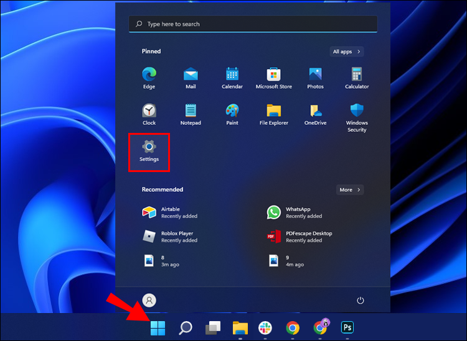Open the Mail app
Screen dimensions: 467x341
point(191,78)
